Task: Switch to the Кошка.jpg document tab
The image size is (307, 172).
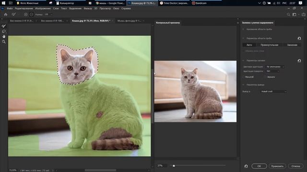Action: [91, 21]
